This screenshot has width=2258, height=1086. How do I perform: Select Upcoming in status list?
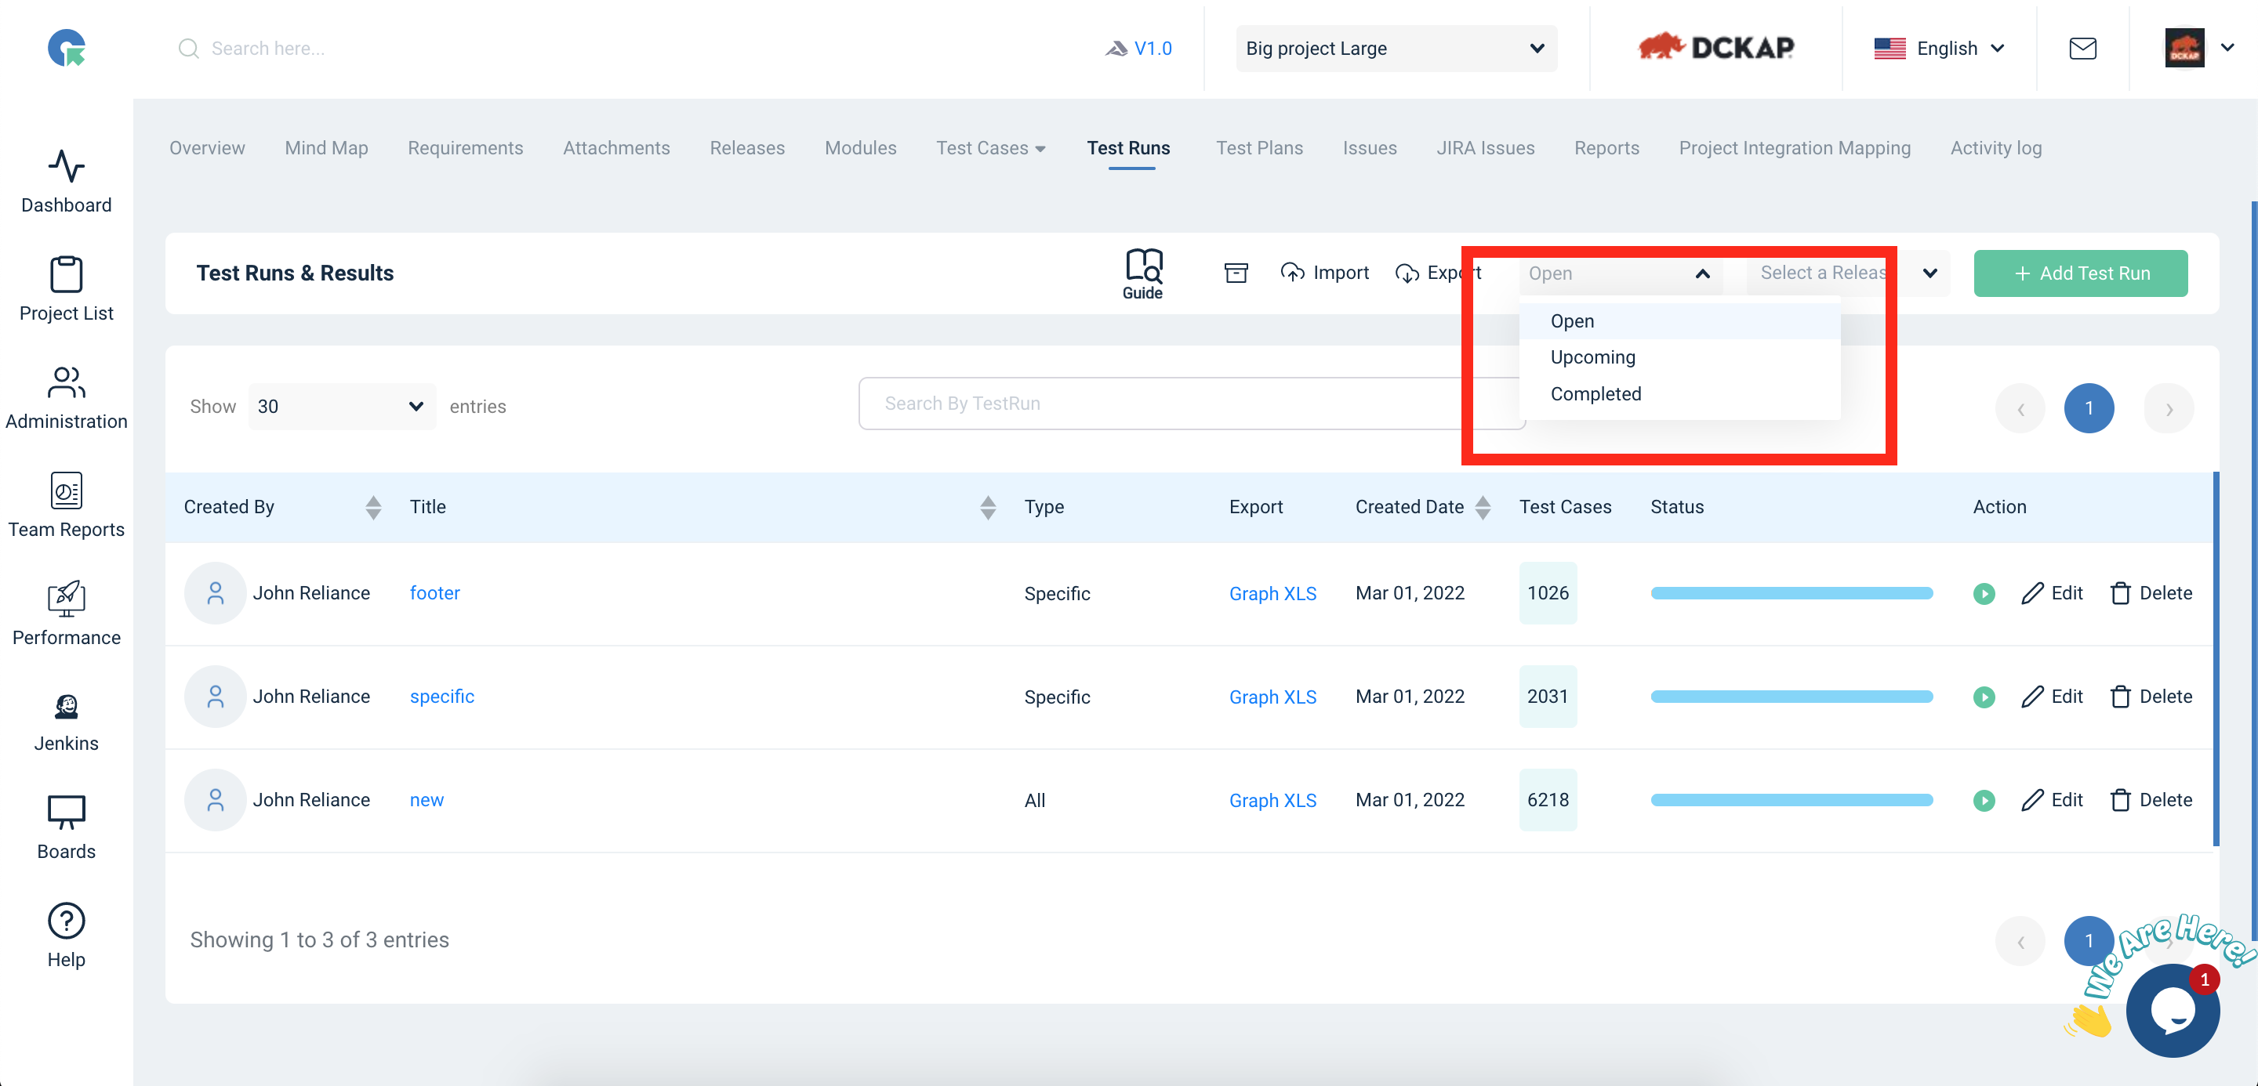(1679, 357)
